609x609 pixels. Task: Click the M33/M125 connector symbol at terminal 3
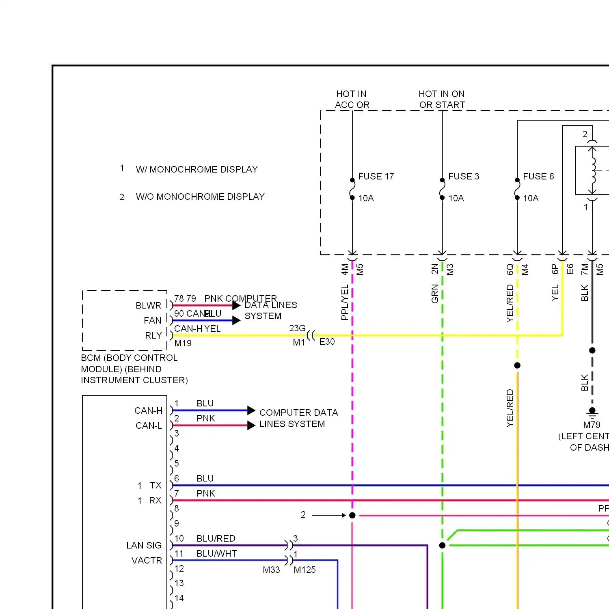pyautogui.click(x=289, y=545)
